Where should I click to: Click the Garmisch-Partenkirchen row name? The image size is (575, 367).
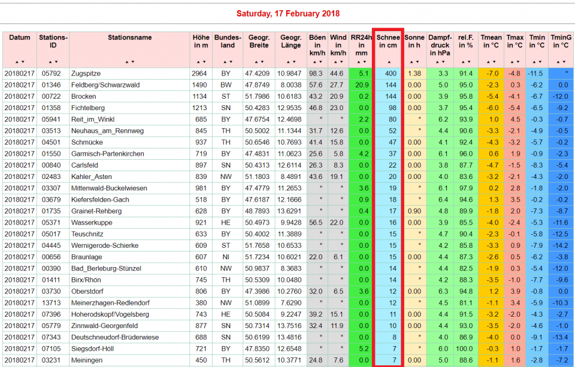coord(107,154)
